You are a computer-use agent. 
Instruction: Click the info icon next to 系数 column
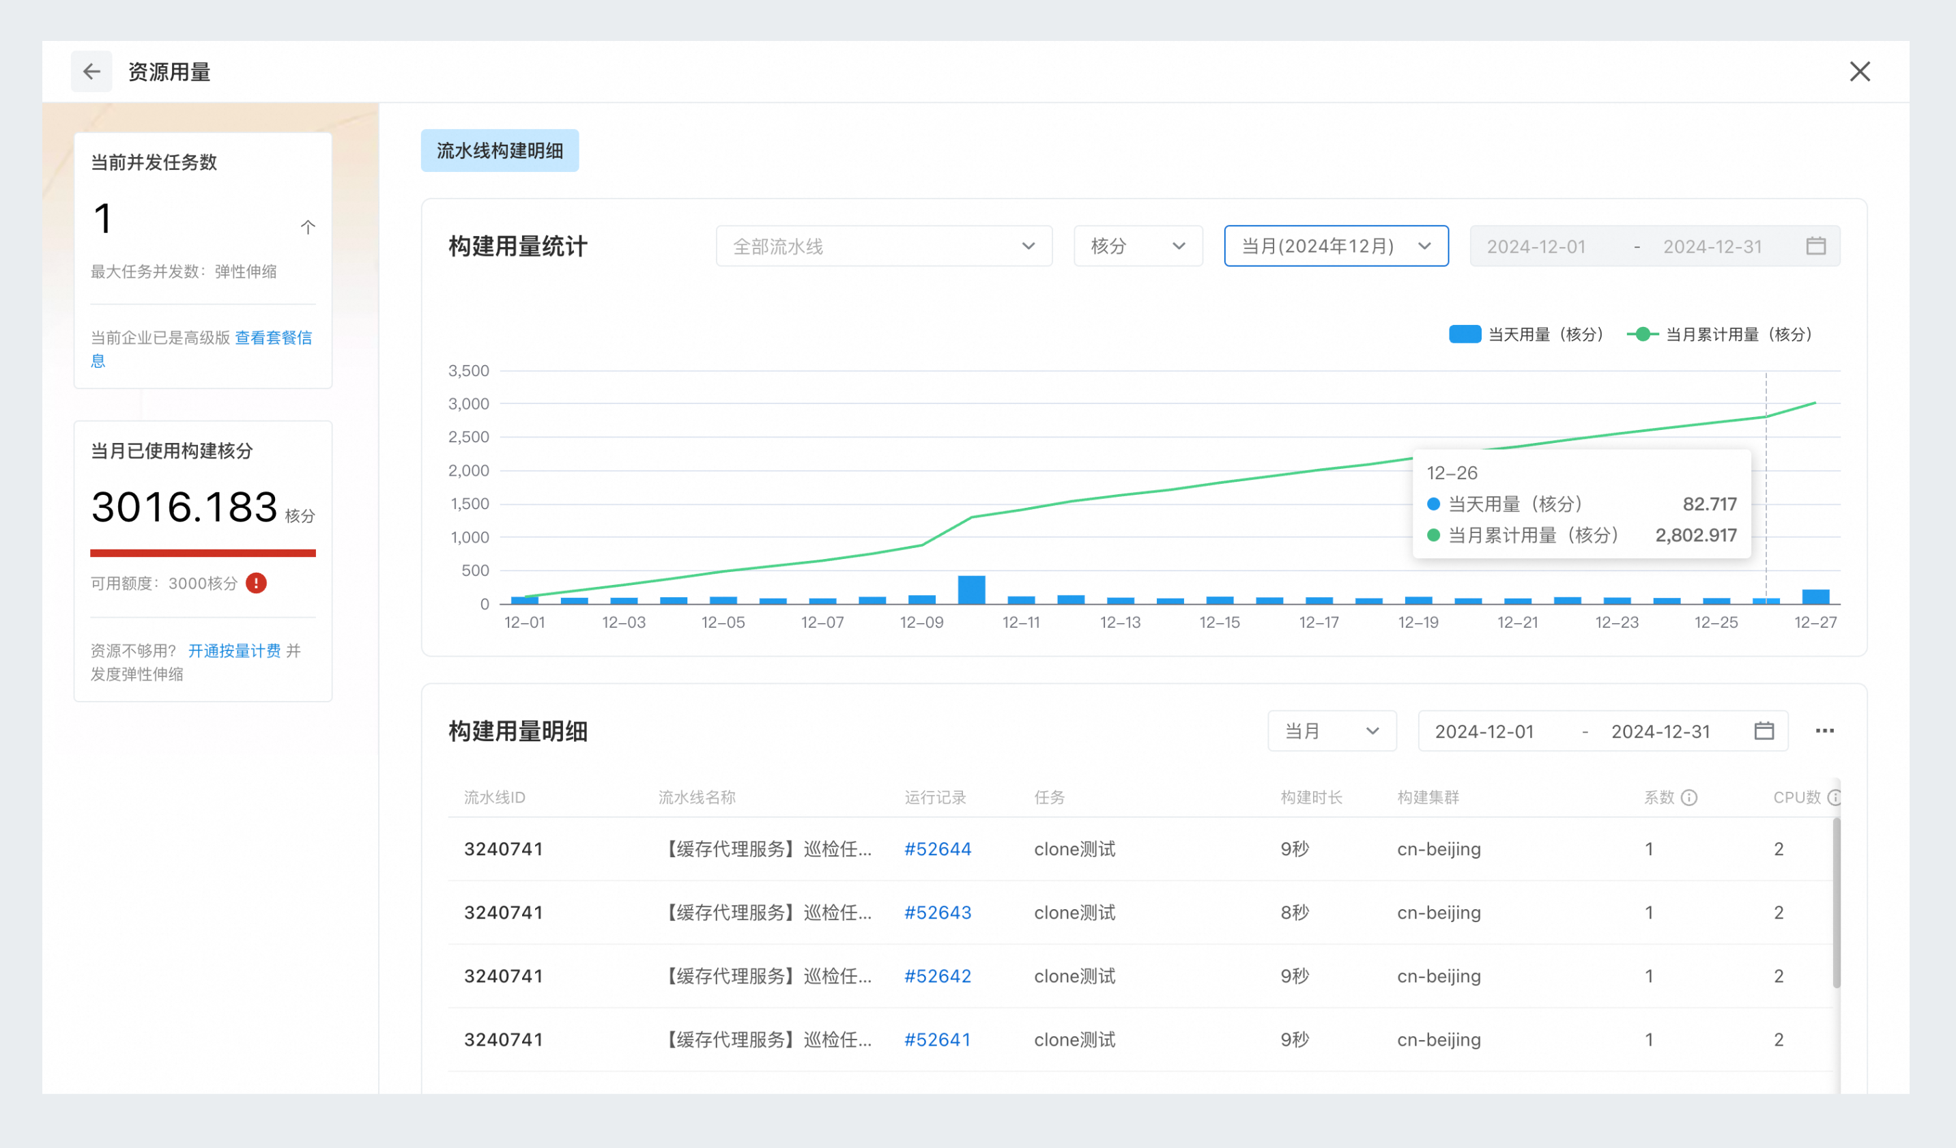click(x=1689, y=797)
